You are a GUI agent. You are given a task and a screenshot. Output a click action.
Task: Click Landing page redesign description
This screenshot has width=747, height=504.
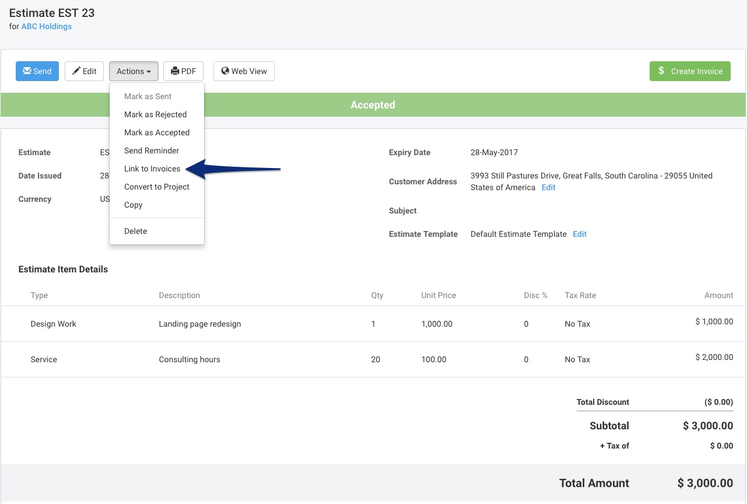200,324
